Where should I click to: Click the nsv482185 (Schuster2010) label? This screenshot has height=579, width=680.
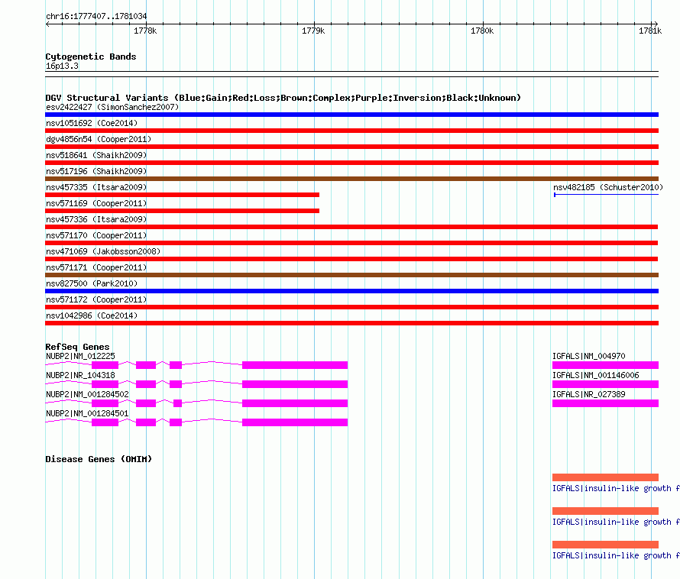608,187
